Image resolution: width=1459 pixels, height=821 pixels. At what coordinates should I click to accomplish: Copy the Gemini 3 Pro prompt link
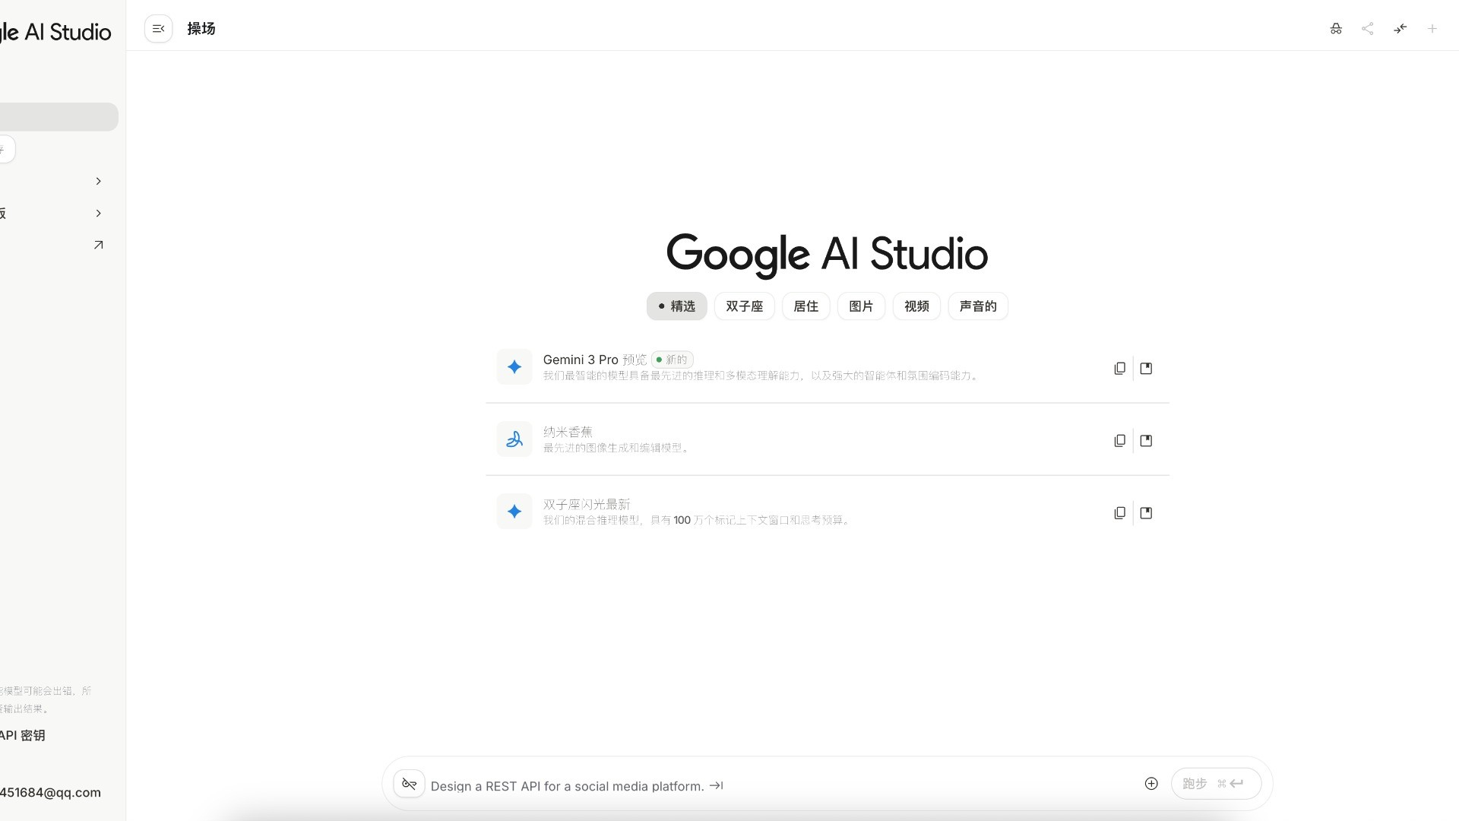click(1119, 368)
